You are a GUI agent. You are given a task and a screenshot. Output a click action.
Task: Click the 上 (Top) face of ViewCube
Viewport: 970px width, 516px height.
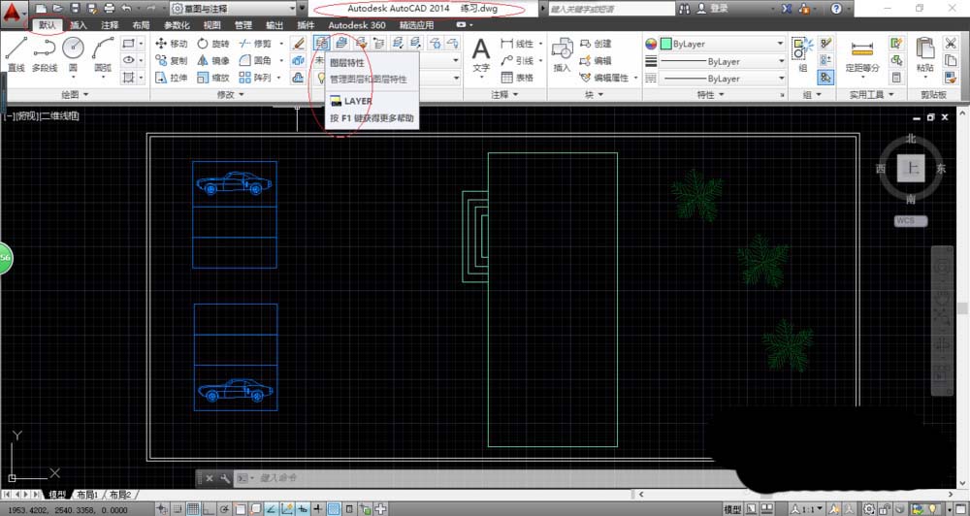pyautogui.click(x=911, y=168)
